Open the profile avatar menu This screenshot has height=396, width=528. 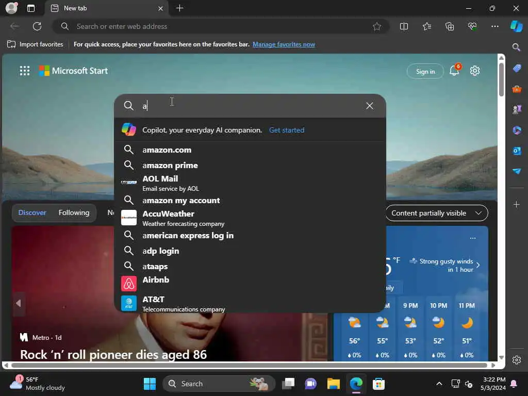pos(11,8)
